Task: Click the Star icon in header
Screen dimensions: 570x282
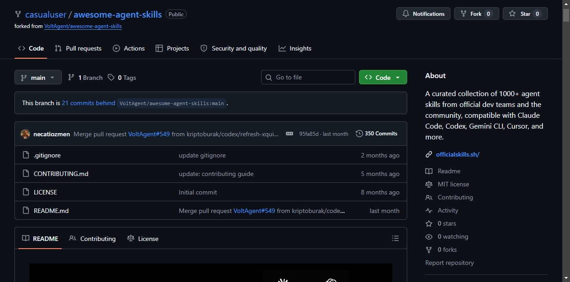Action: 512,14
